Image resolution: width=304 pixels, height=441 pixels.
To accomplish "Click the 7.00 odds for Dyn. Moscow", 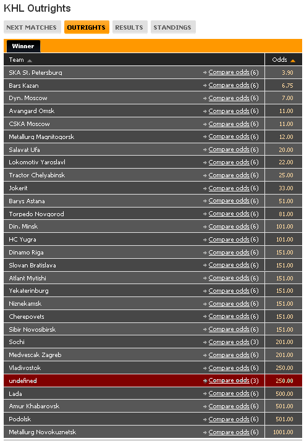I will click(x=287, y=98).
